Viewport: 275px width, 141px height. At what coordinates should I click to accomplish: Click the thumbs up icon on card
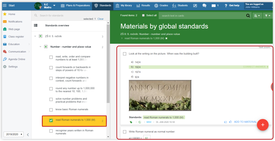[230, 122]
